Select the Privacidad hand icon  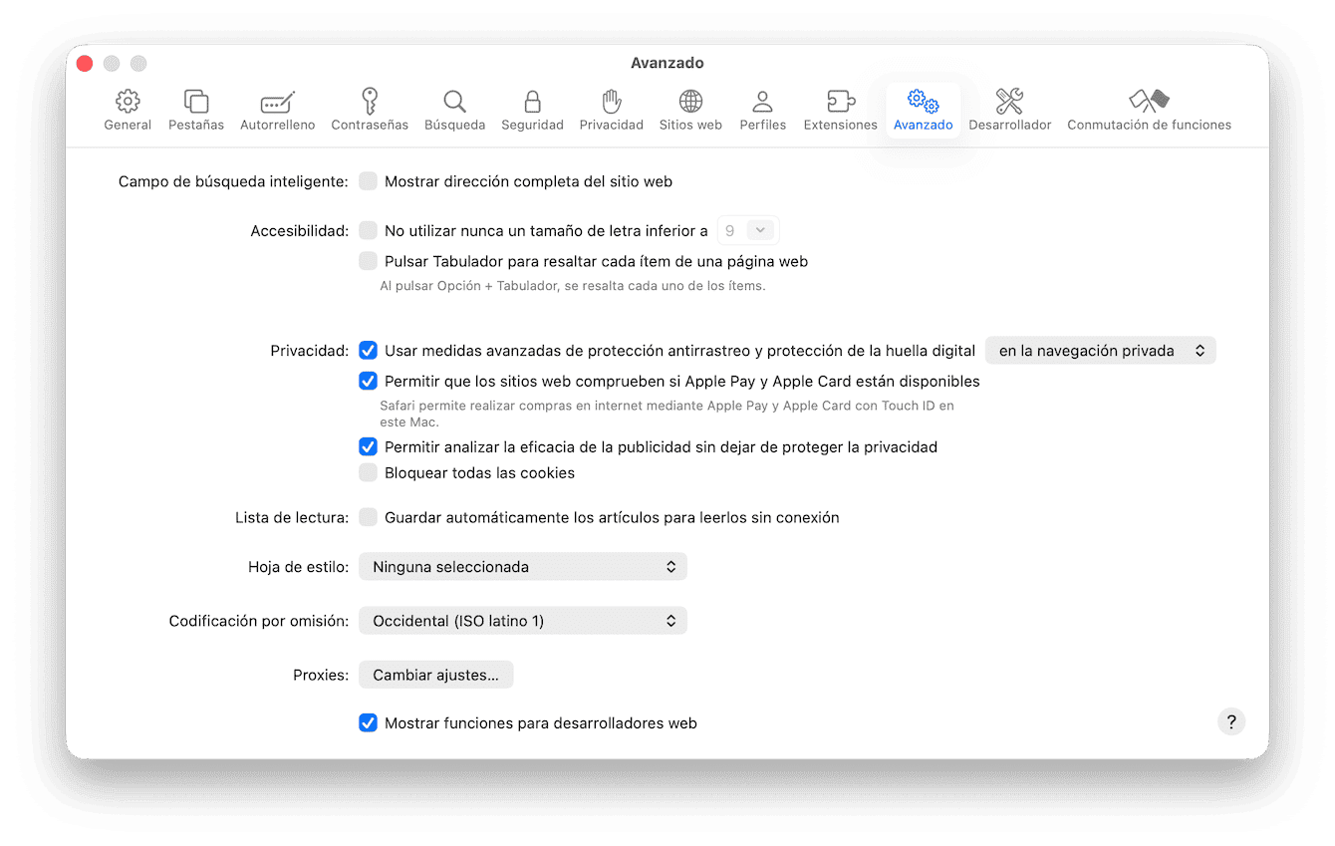click(612, 102)
